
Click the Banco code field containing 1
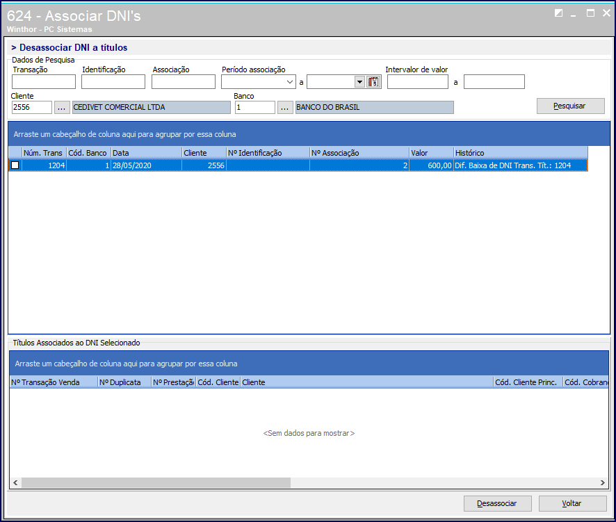[x=255, y=107]
